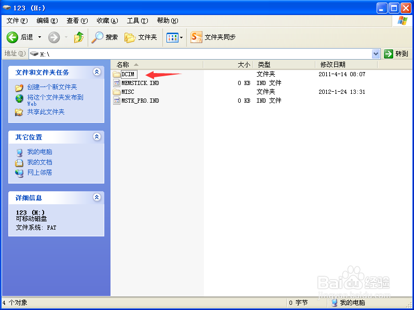Sort by the 类型 column header
The height and width of the screenshot is (310, 414).
pyautogui.click(x=284, y=65)
